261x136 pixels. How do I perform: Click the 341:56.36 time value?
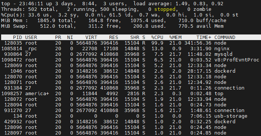198,43
